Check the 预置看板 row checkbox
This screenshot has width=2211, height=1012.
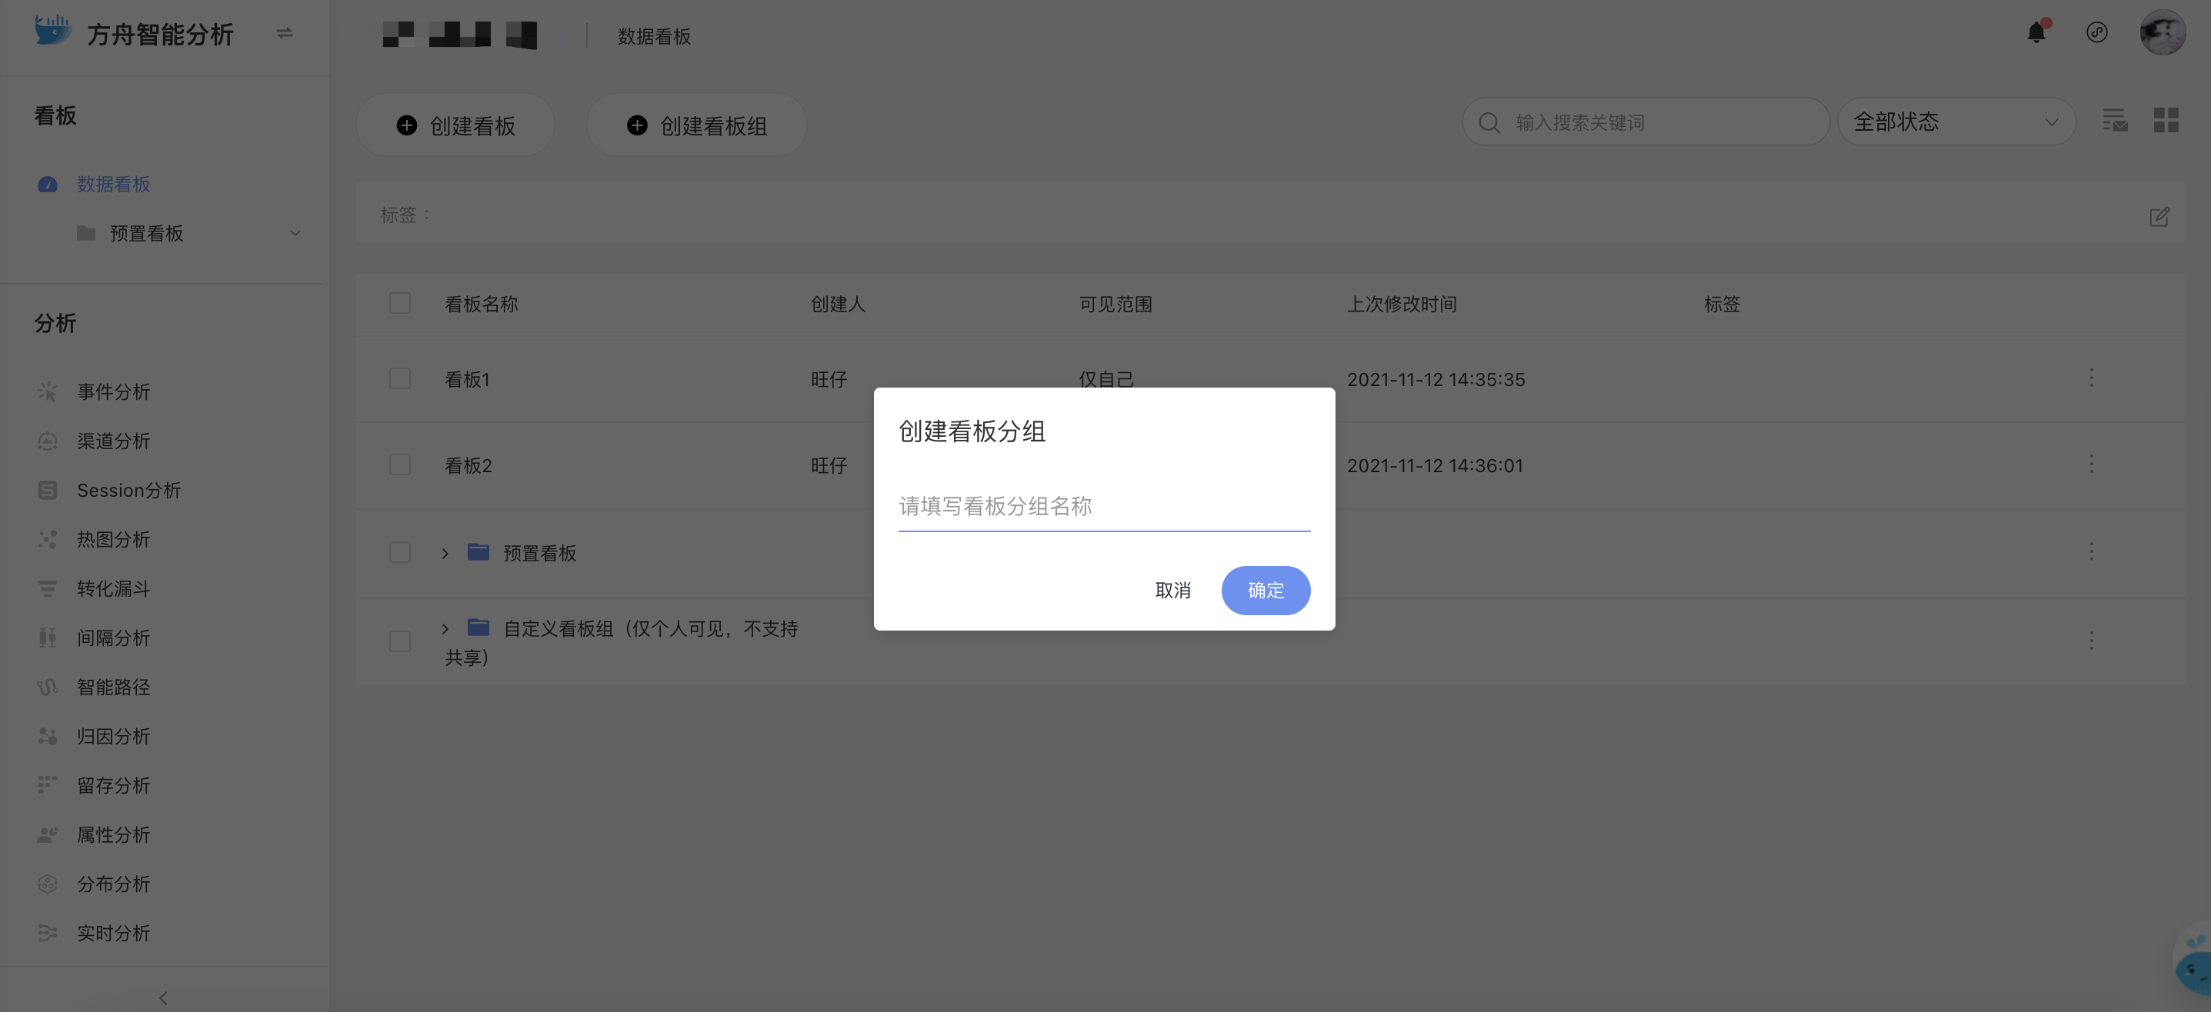pyautogui.click(x=400, y=552)
